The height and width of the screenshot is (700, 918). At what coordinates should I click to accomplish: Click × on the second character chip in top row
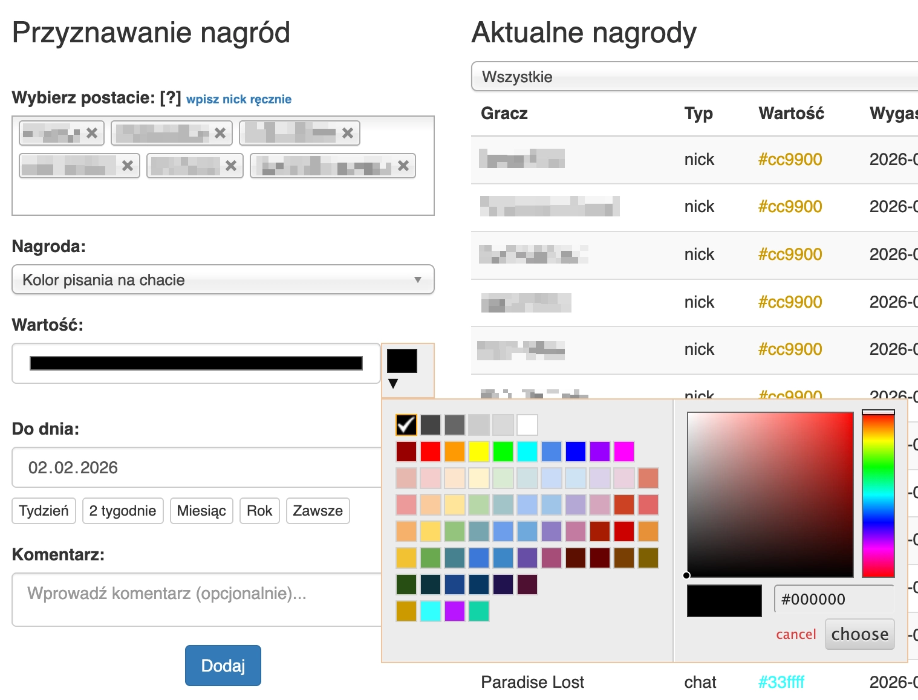[219, 133]
